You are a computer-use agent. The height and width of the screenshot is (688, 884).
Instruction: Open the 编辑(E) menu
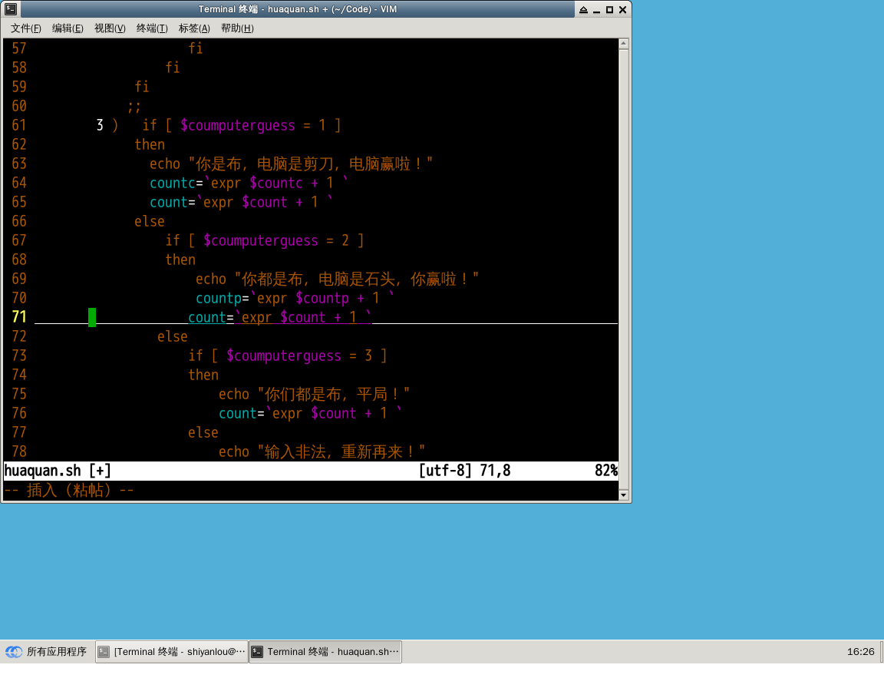click(68, 28)
